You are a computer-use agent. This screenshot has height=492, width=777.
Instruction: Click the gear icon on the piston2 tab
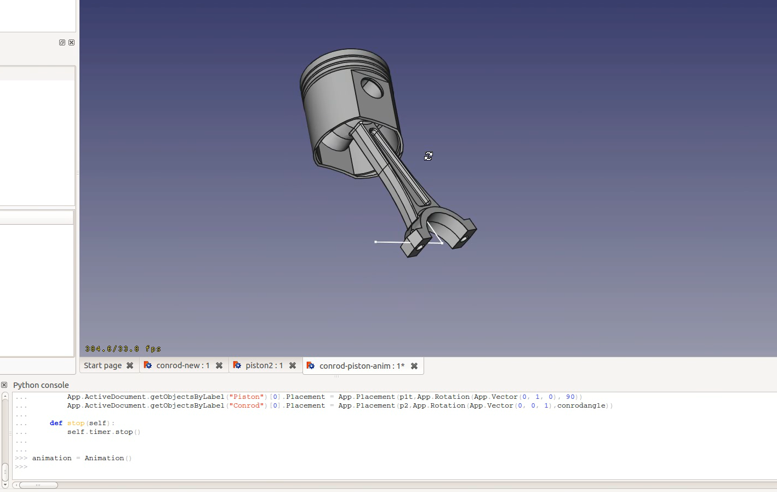click(238, 365)
